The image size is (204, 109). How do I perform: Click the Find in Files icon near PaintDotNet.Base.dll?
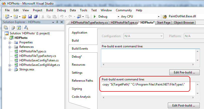tap(165, 17)
